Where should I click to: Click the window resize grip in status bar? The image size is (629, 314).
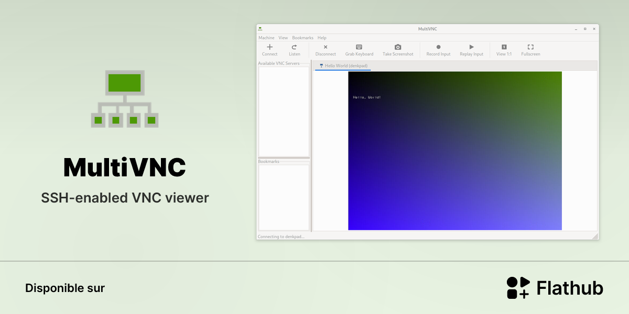coord(595,237)
